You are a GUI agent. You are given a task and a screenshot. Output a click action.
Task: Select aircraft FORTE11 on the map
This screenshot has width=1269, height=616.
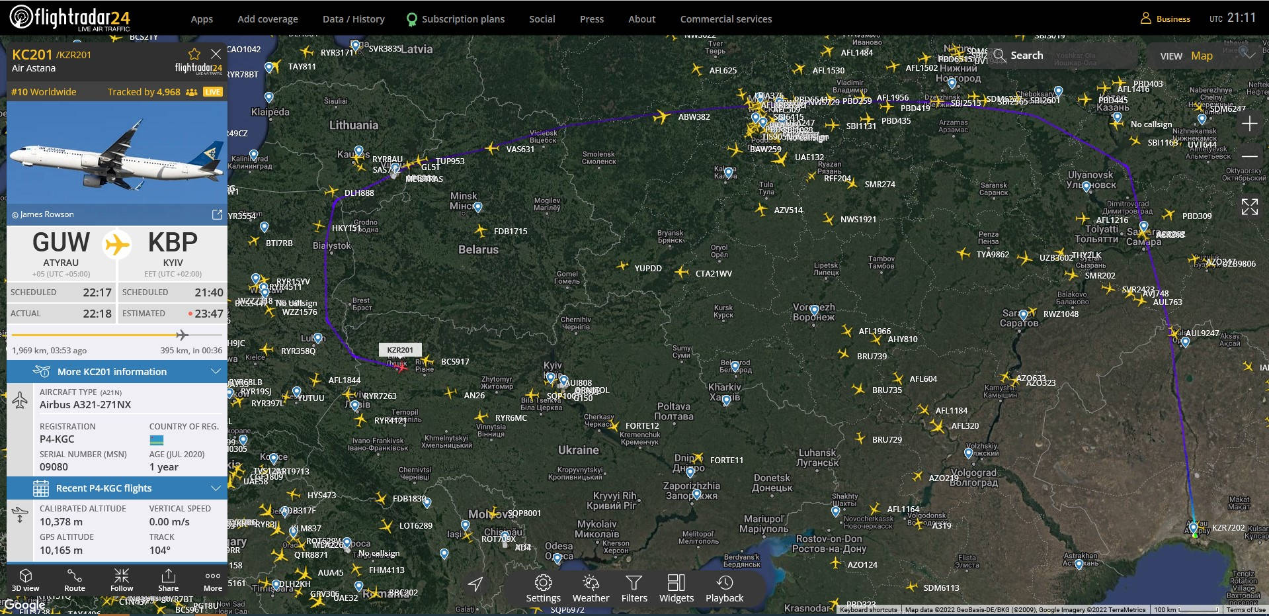pyautogui.click(x=698, y=457)
